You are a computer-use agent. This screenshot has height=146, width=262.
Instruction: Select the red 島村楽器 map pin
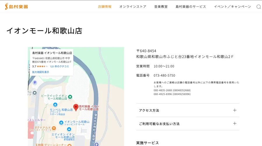76,107
